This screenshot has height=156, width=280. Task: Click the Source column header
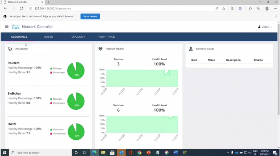point(258,60)
